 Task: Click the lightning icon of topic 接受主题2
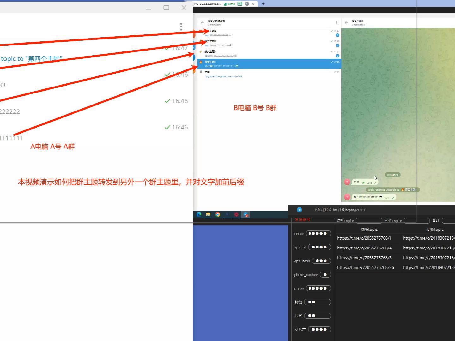[x=201, y=51]
